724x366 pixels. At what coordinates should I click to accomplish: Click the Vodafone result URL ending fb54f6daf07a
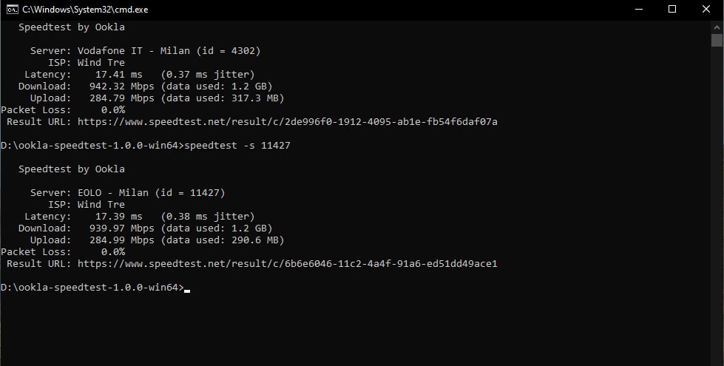[287, 122]
